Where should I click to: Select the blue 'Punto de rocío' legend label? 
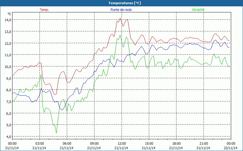pos(121,10)
